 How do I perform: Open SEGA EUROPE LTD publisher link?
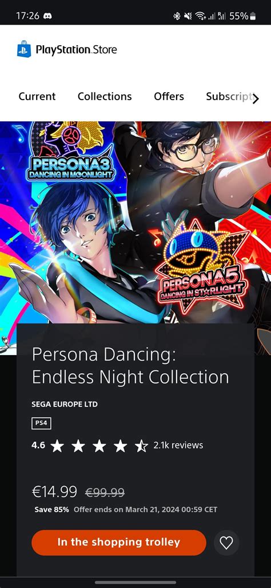pyautogui.click(x=65, y=404)
